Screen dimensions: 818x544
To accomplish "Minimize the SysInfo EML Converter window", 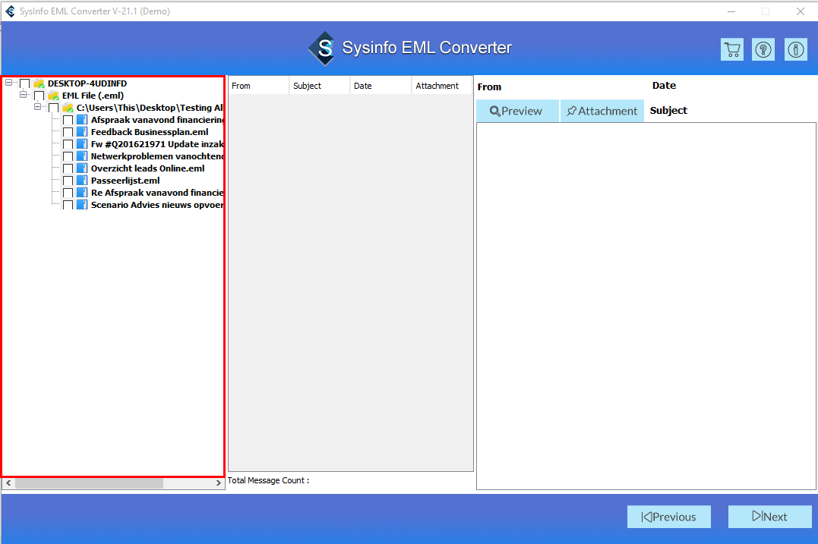I will point(731,11).
